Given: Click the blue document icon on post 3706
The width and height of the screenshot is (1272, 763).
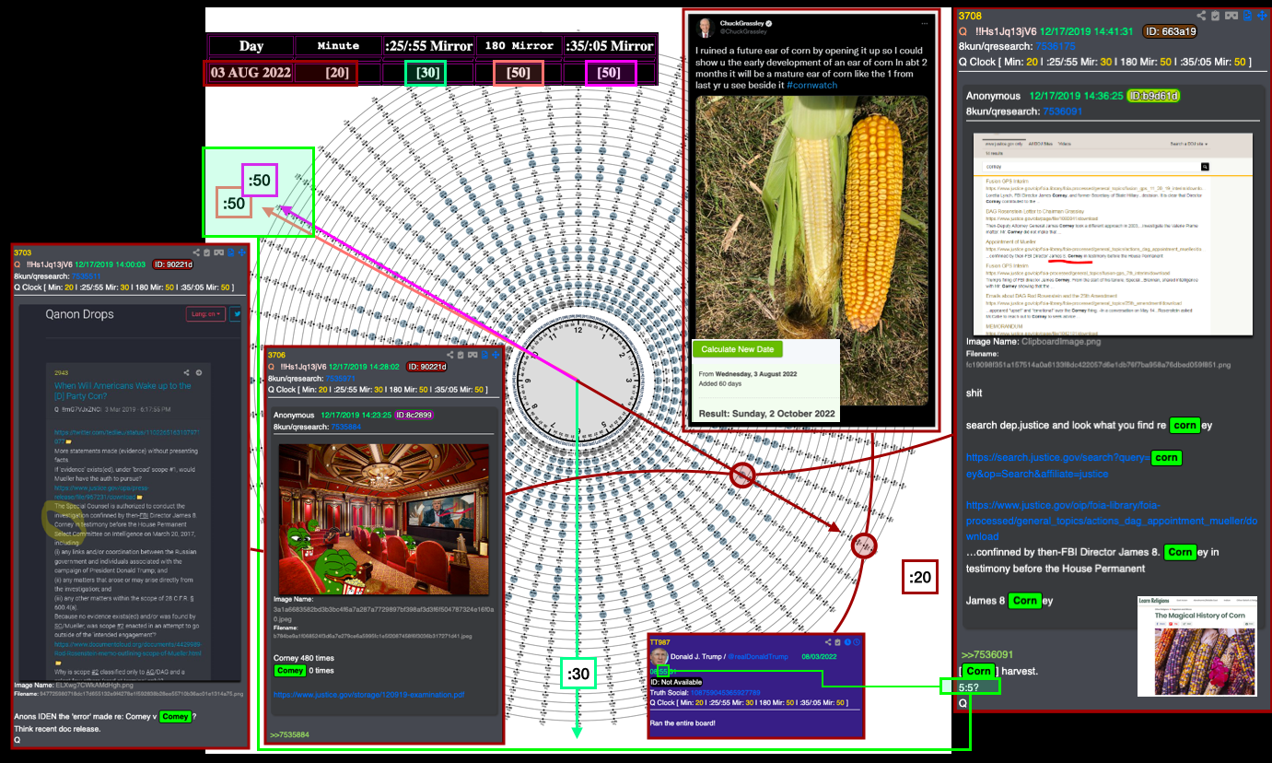Looking at the screenshot, I should tap(484, 355).
